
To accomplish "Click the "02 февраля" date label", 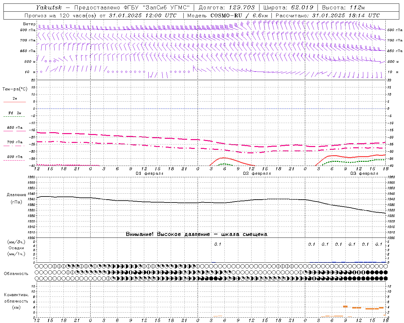I will click(257, 173).
